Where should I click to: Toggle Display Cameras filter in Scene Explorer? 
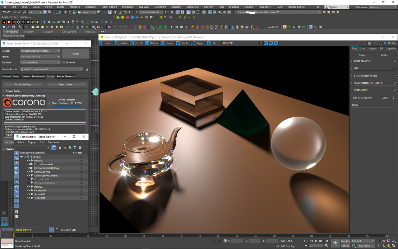(x=17, y=167)
